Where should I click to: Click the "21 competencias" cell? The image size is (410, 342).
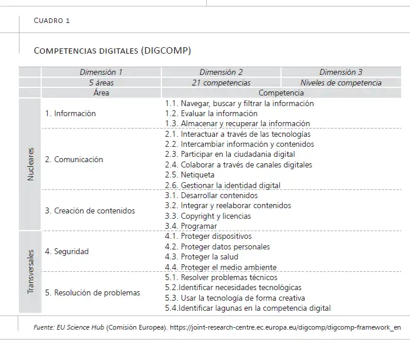(x=221, y=83)
